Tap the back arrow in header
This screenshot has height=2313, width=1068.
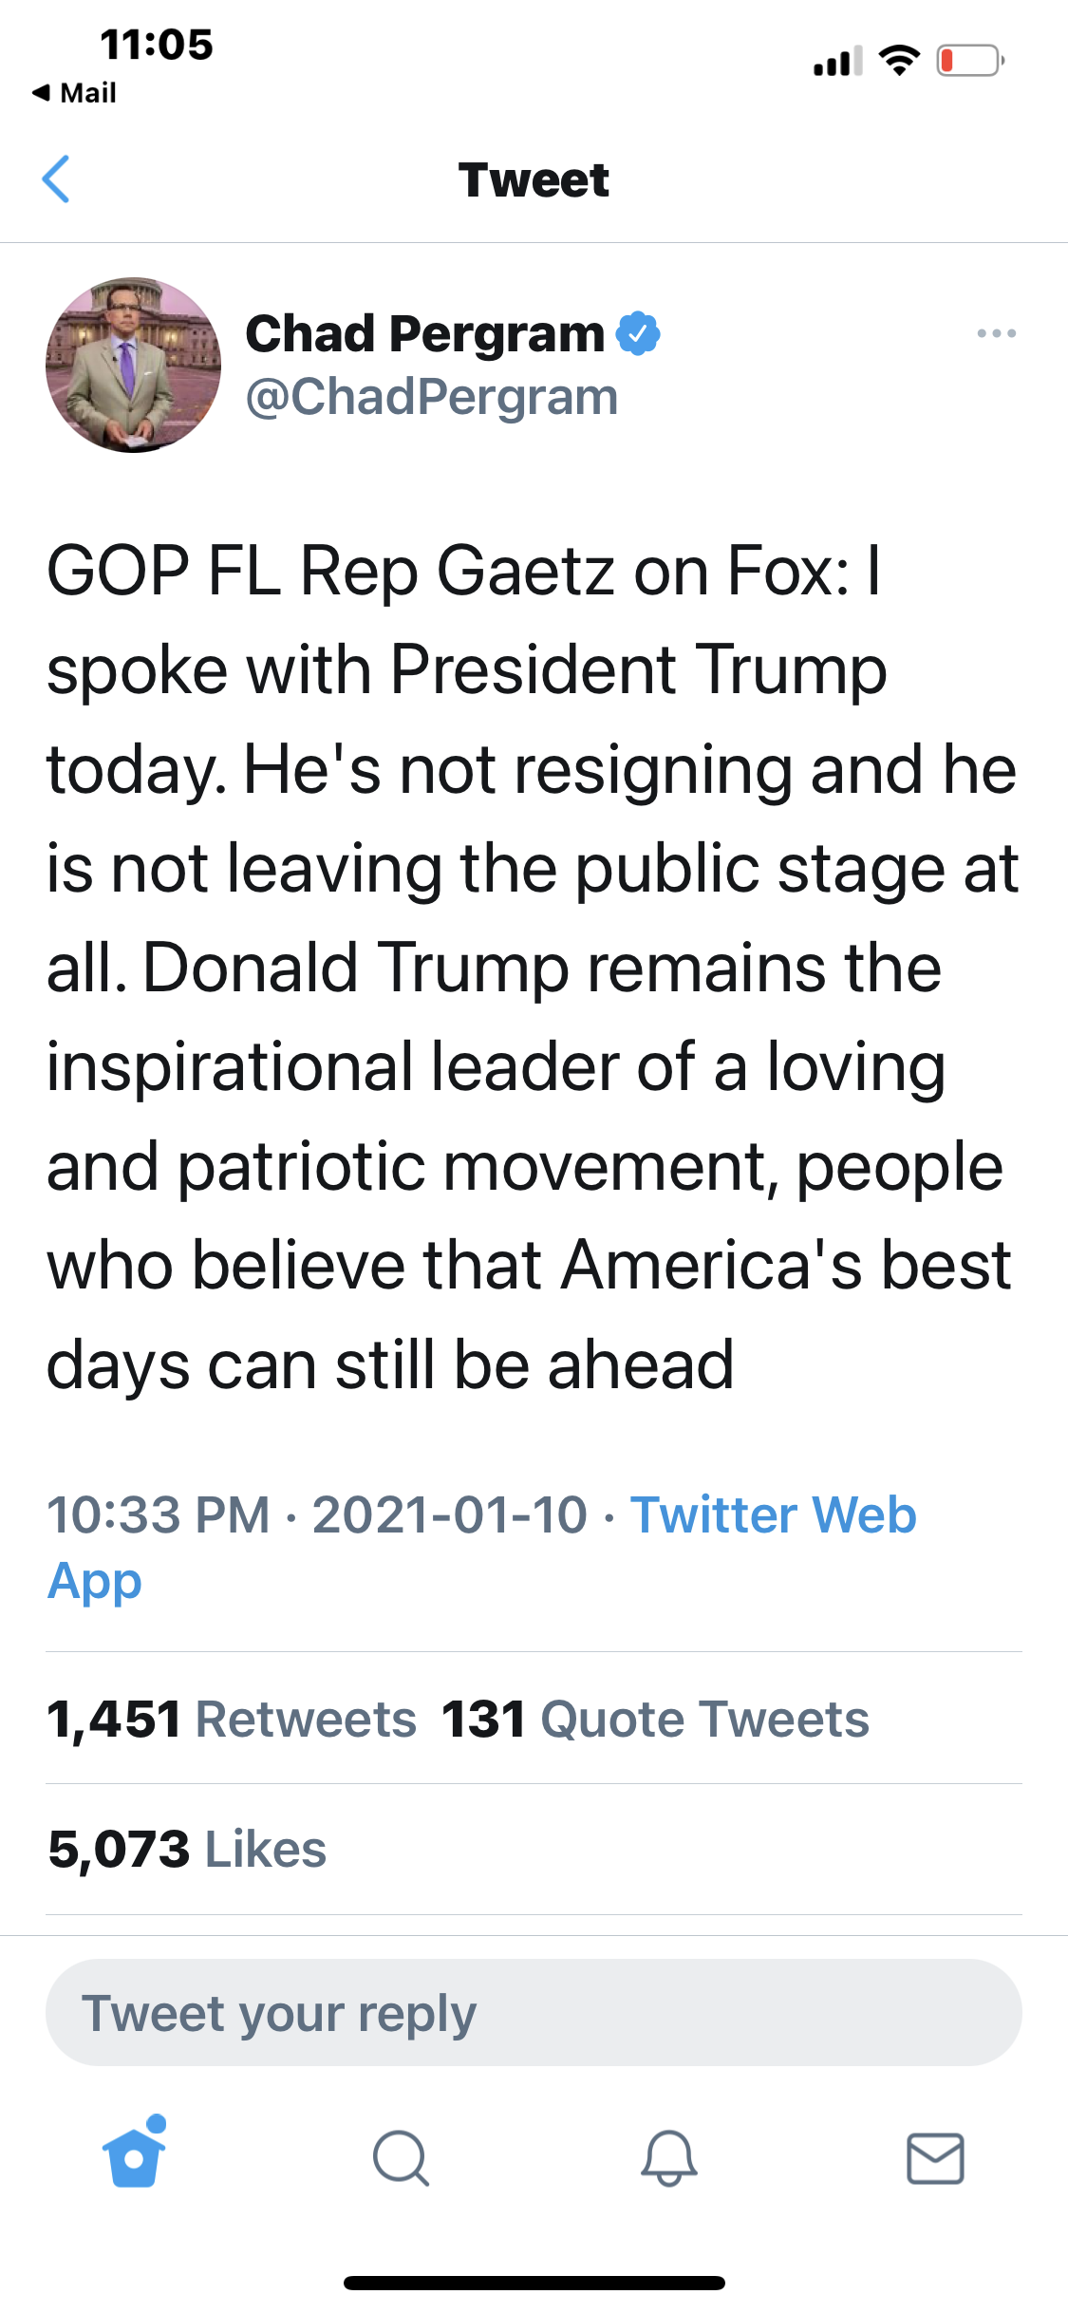(57, 179)
